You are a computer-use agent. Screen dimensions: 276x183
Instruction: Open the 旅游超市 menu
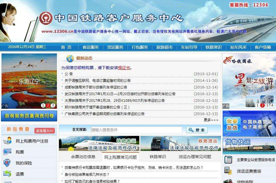(164, 47)
